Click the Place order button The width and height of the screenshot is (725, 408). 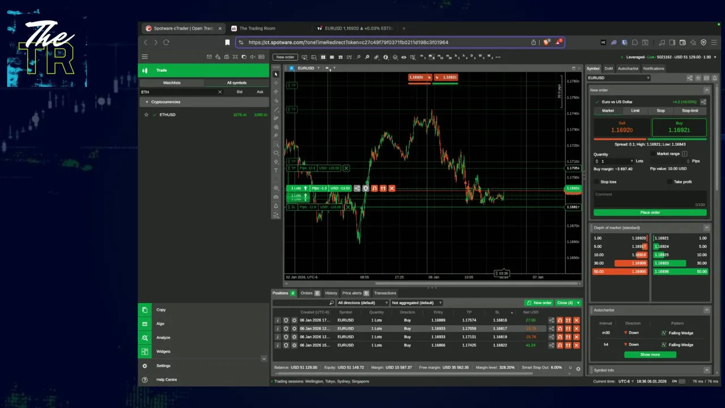click(650, 212)
